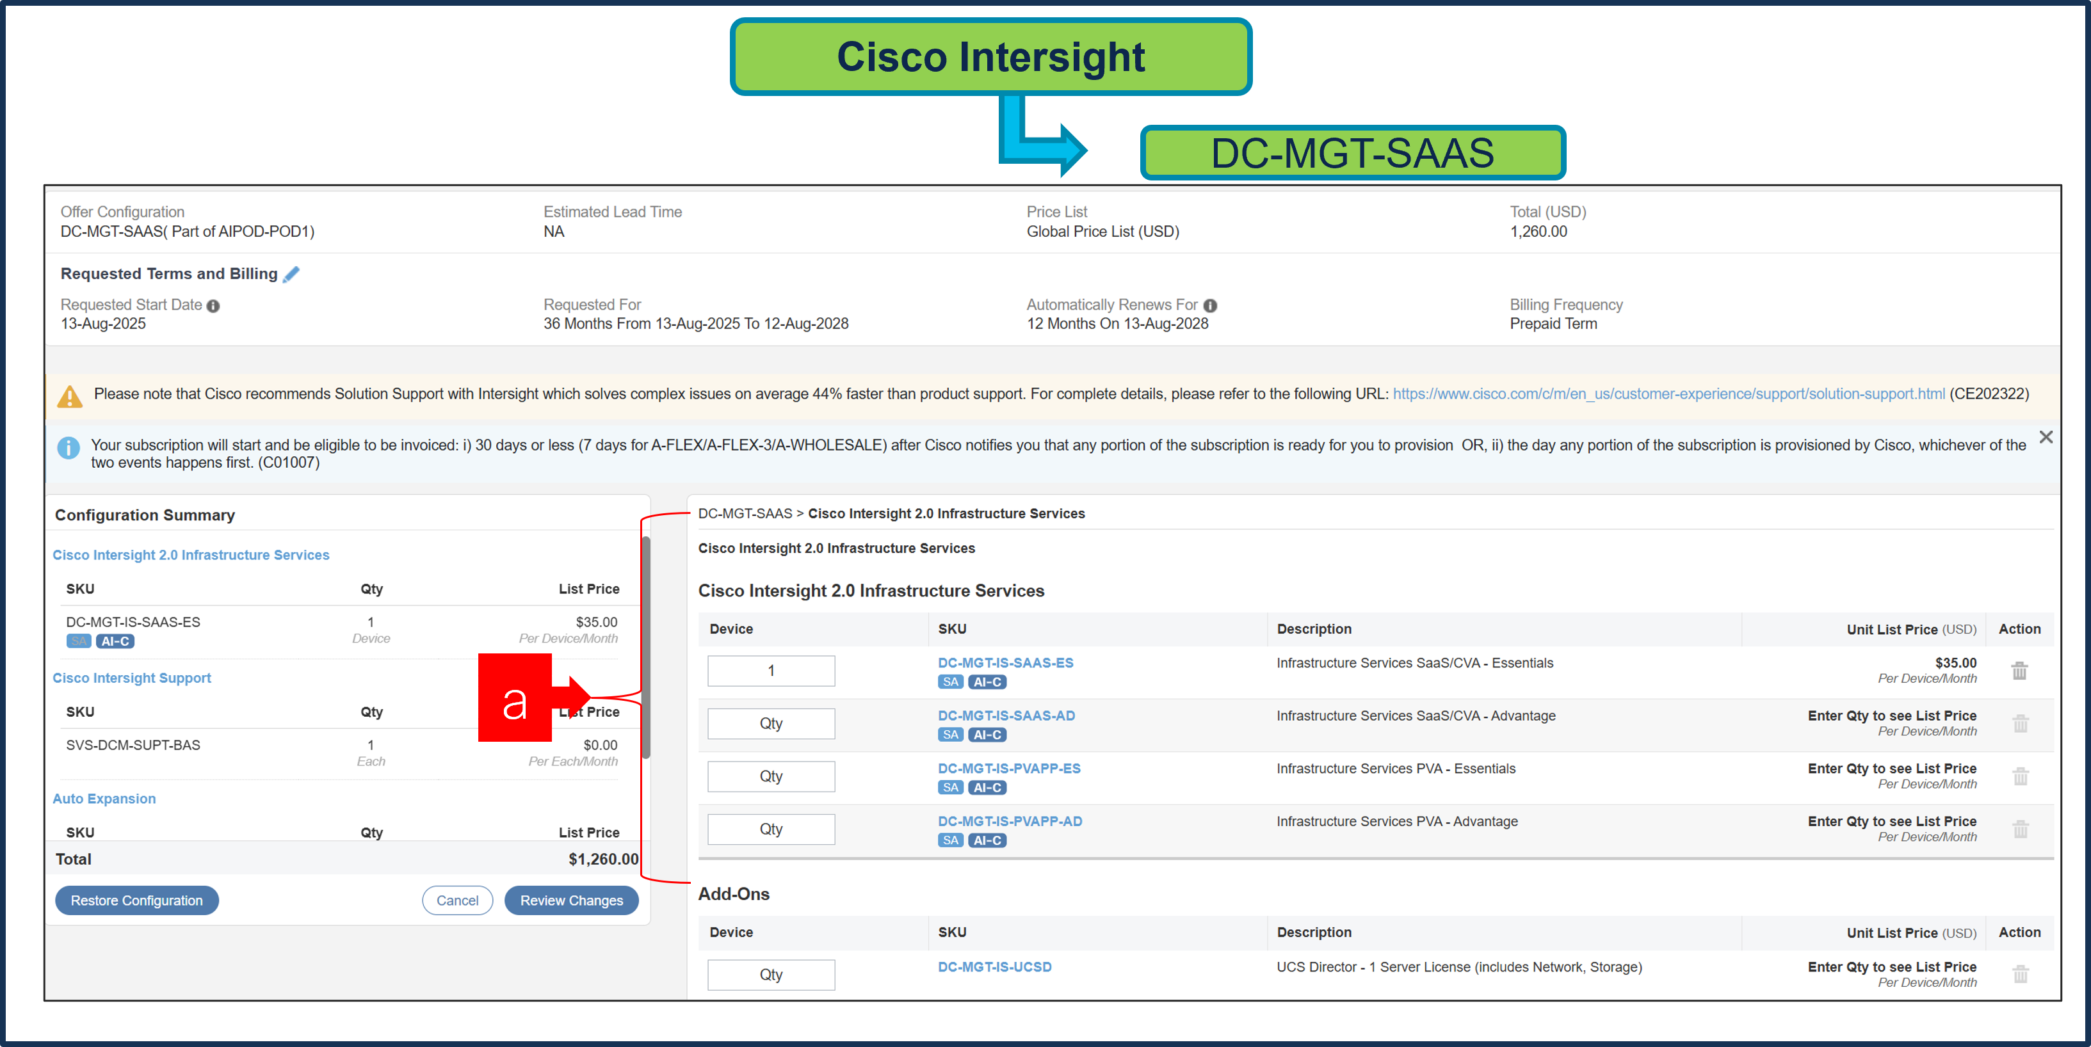
Task: Delete the DC-MGT-IS-SAAS-ES row using its trash icon
Action: [x=2019, y=671]
